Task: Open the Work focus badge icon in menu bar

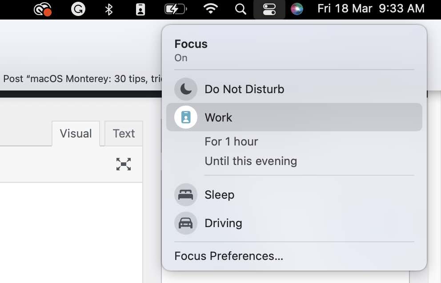Action: tap(140, 9)
